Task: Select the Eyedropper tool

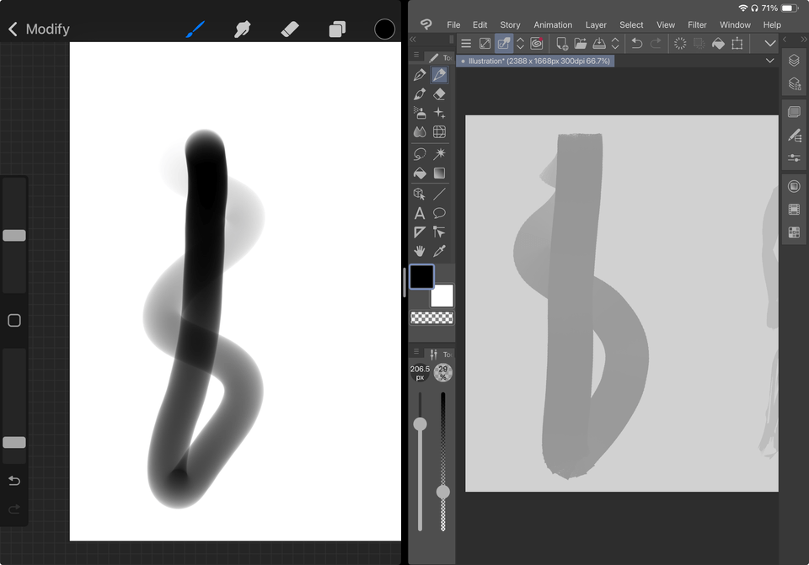Action: click(439, 252)
